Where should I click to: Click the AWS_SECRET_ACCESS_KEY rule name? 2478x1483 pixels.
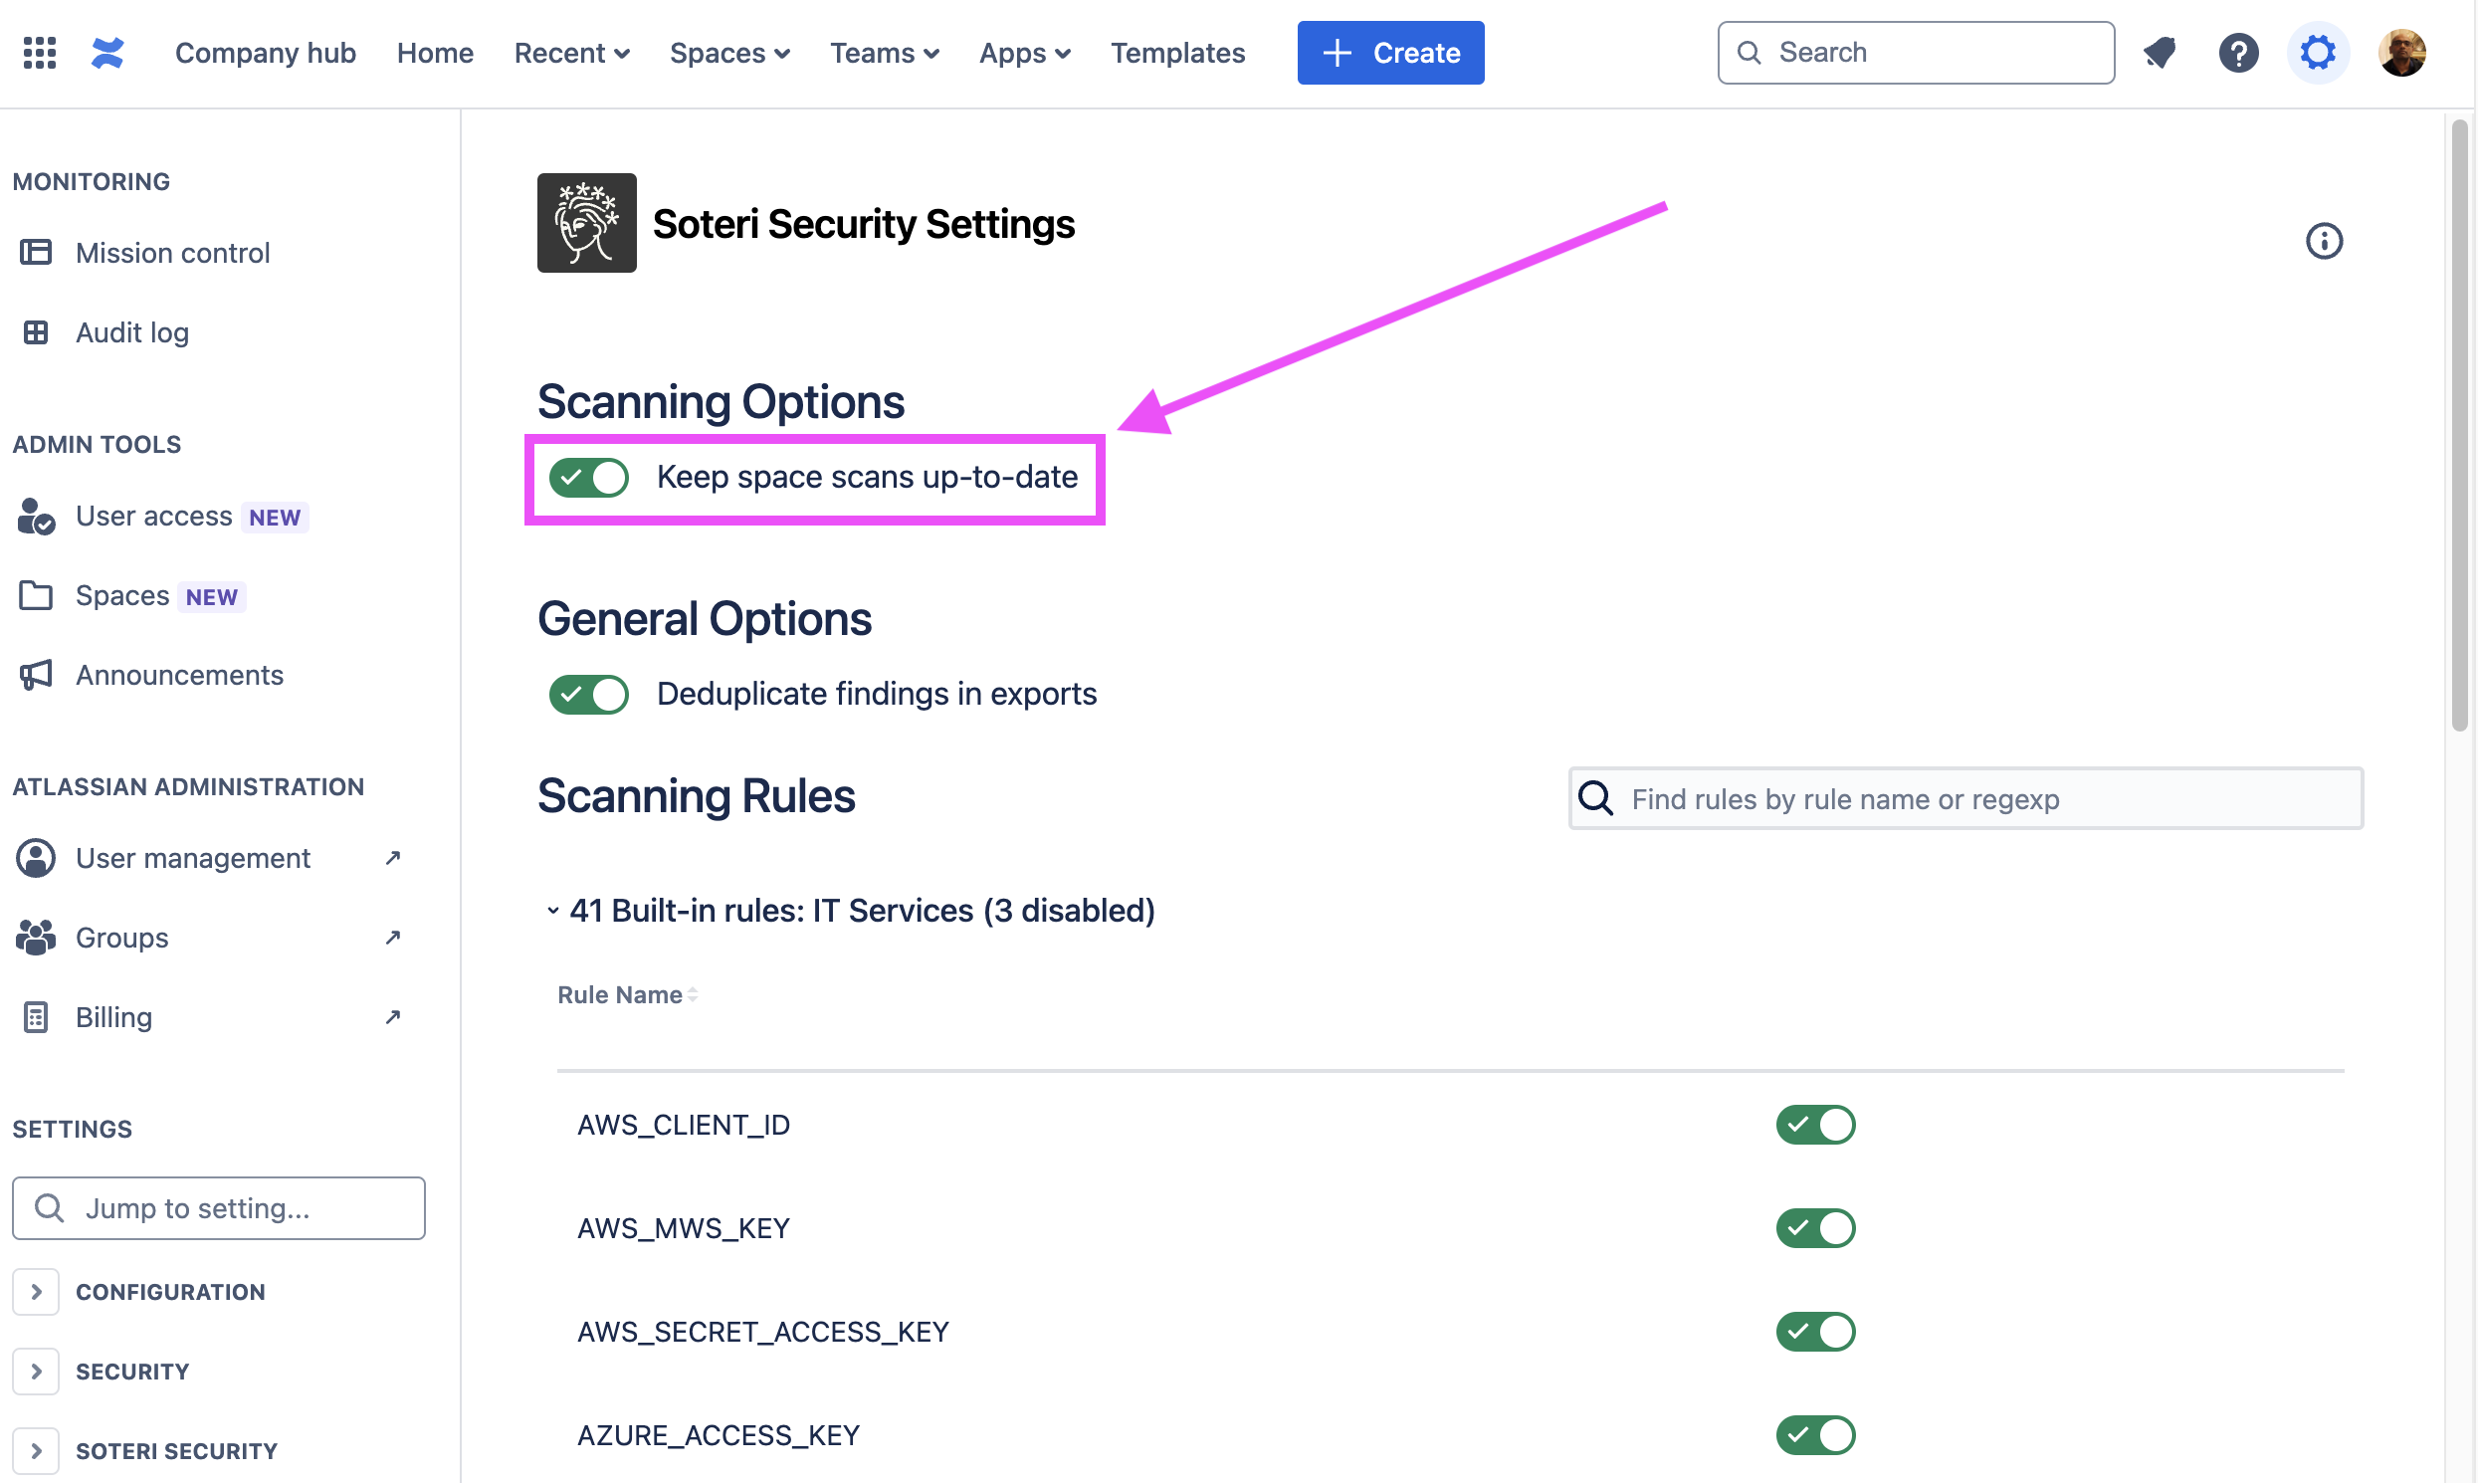tap(763, 1332)
